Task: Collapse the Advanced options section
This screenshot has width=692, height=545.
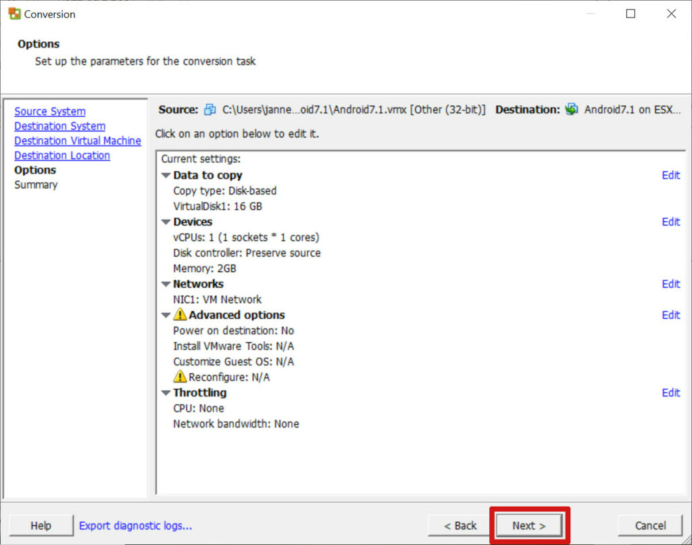Action: [166, 315]
